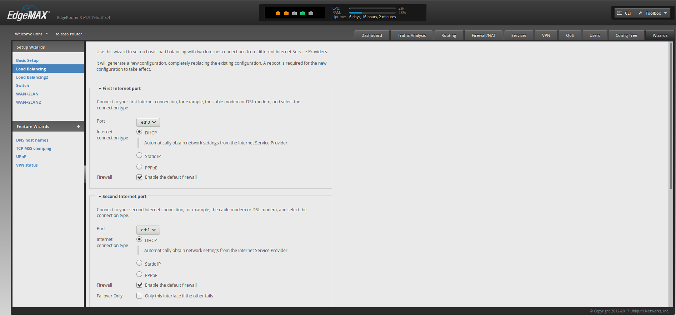676x316 pixels.
Task: Select Static IP for first Internet port
Action: click(x=139, y=155)
